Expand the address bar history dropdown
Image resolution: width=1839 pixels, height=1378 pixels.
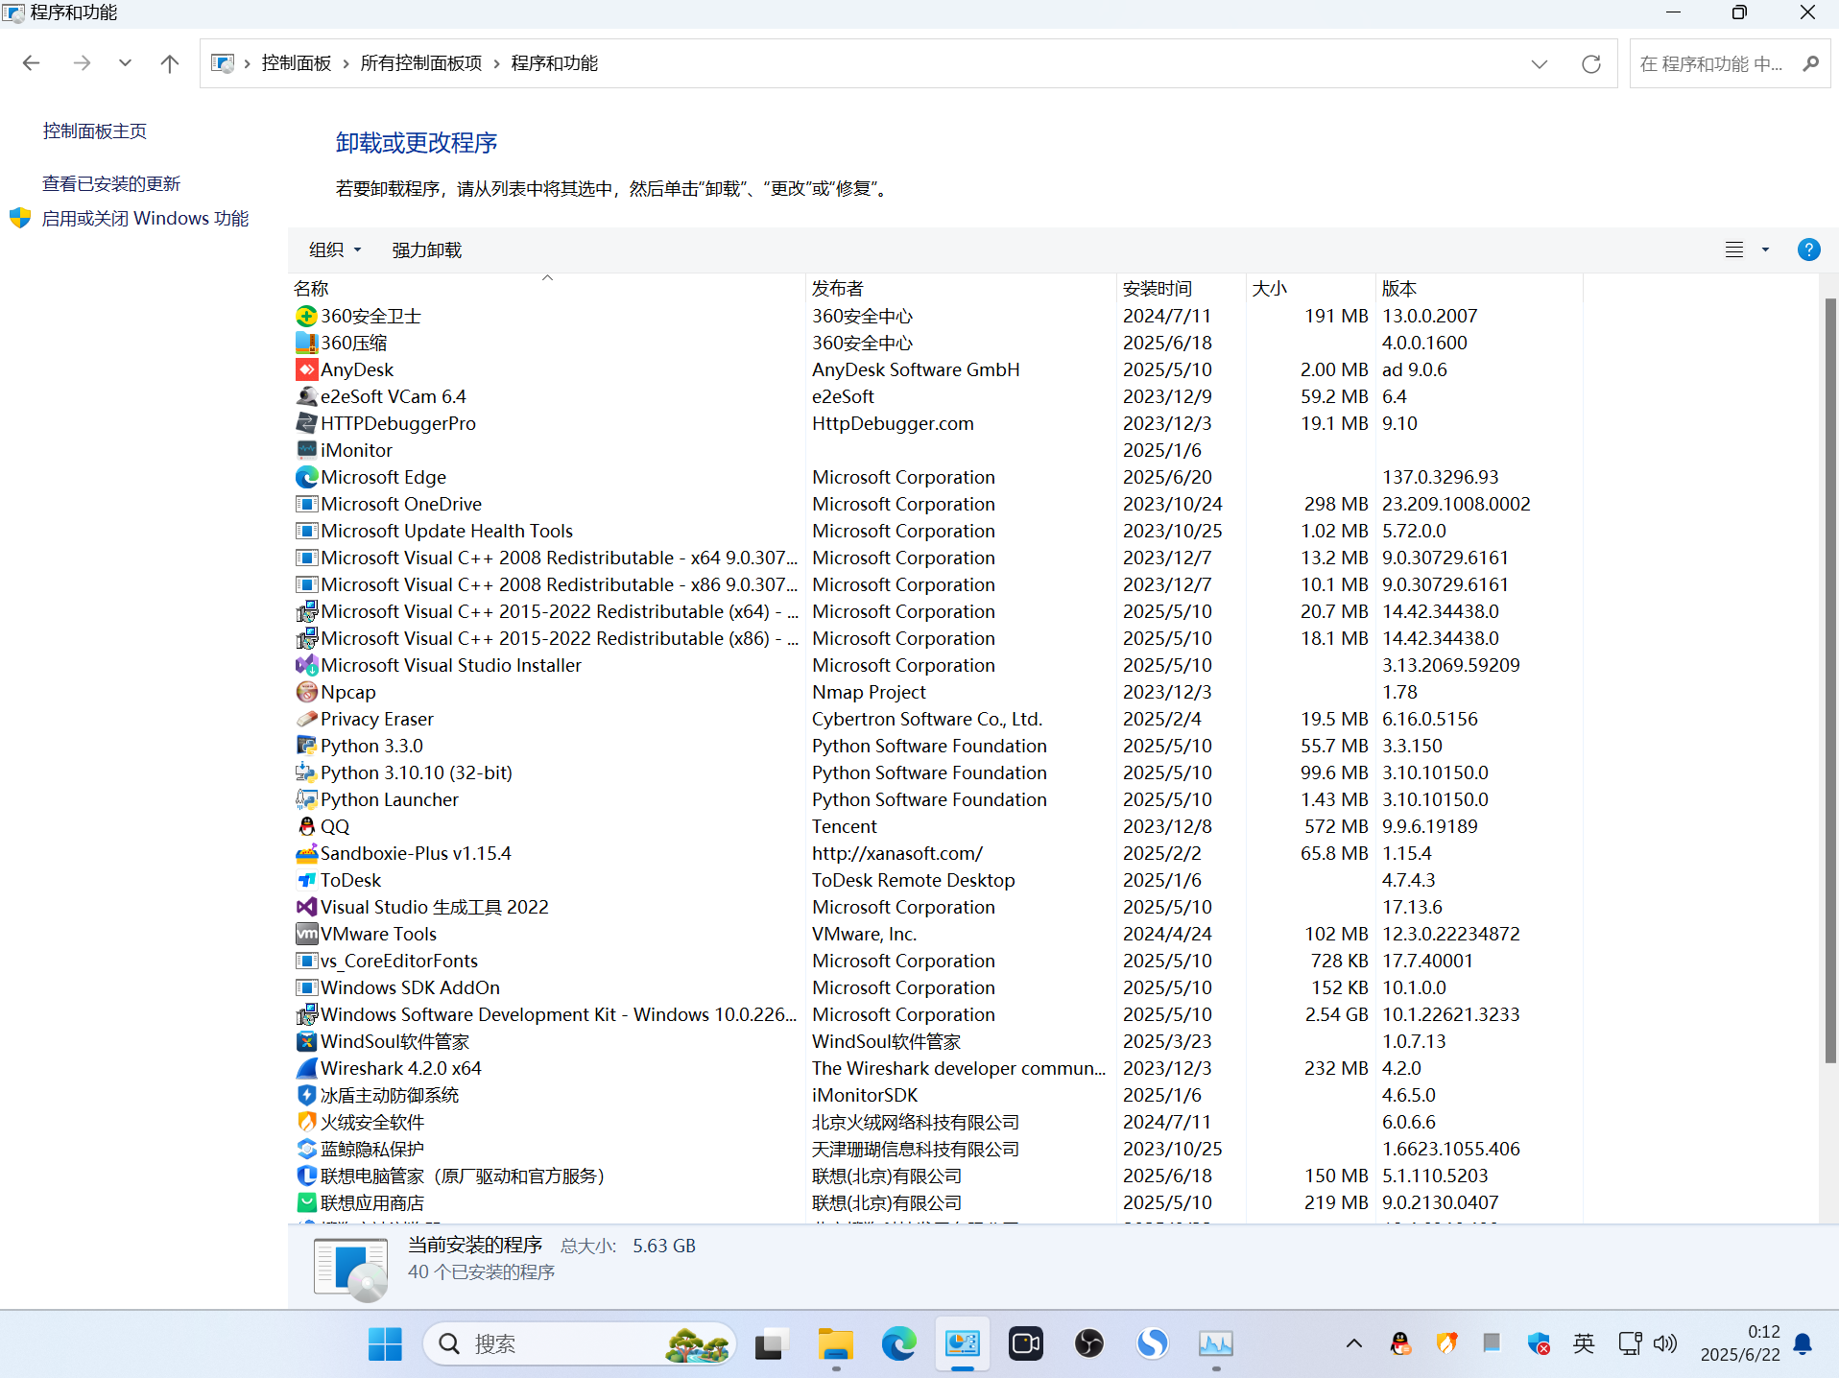(1540, 63)
